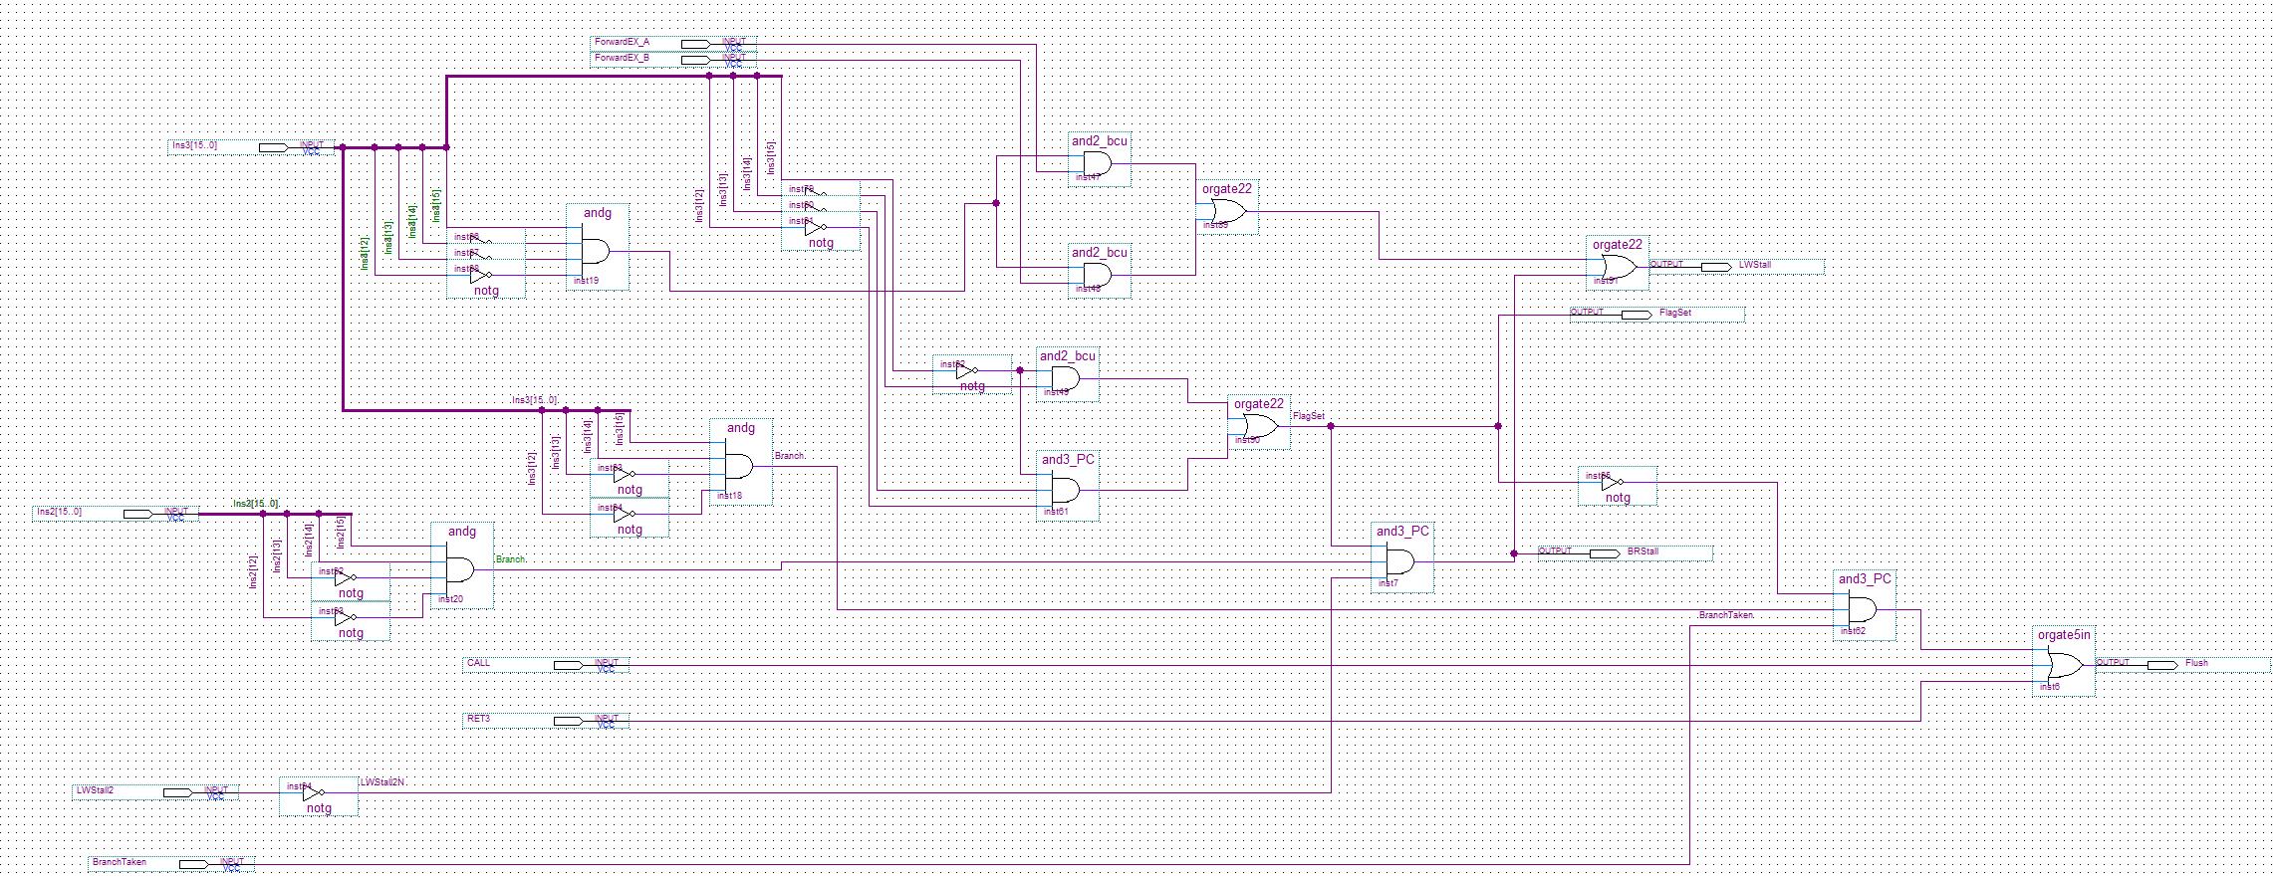Select the and2_bcu gate labeled inst47
The height and width of the screenshot is (879, 2273).
click(x=1098, y=163)
